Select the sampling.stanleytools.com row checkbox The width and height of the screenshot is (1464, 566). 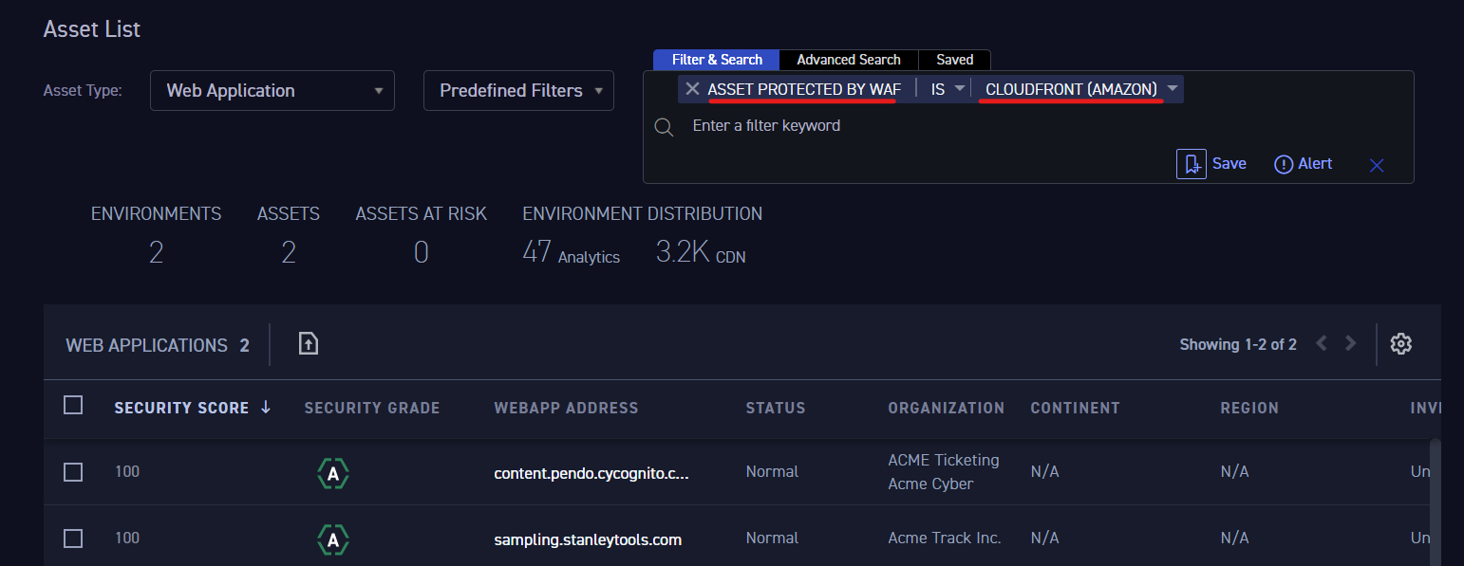pyautogui.click(x=73, y=539)
